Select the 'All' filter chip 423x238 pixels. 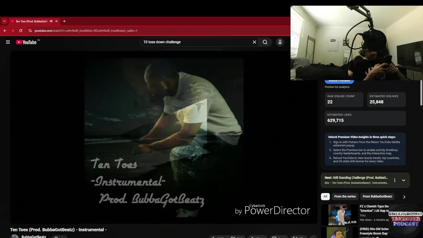click(326, 196)
